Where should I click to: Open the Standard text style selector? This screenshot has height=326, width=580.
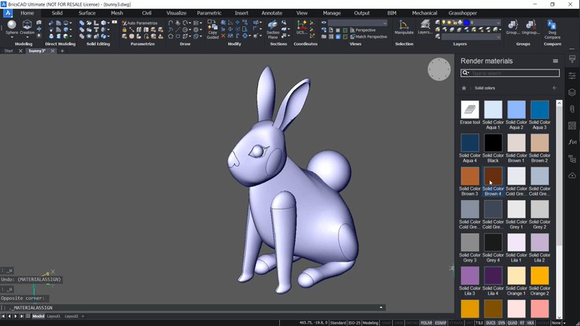tap(338, 322)
